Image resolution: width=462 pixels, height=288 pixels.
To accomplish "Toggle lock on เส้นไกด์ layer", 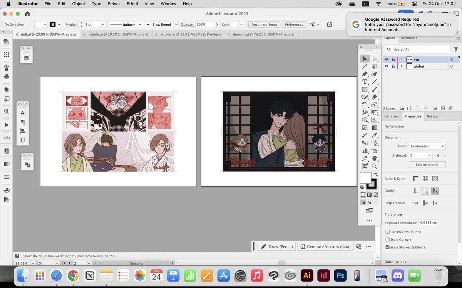I will pyautogui.click(x=393, y=66).
